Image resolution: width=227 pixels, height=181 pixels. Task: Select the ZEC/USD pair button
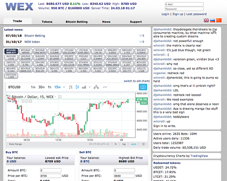click(x=127, y=70)
